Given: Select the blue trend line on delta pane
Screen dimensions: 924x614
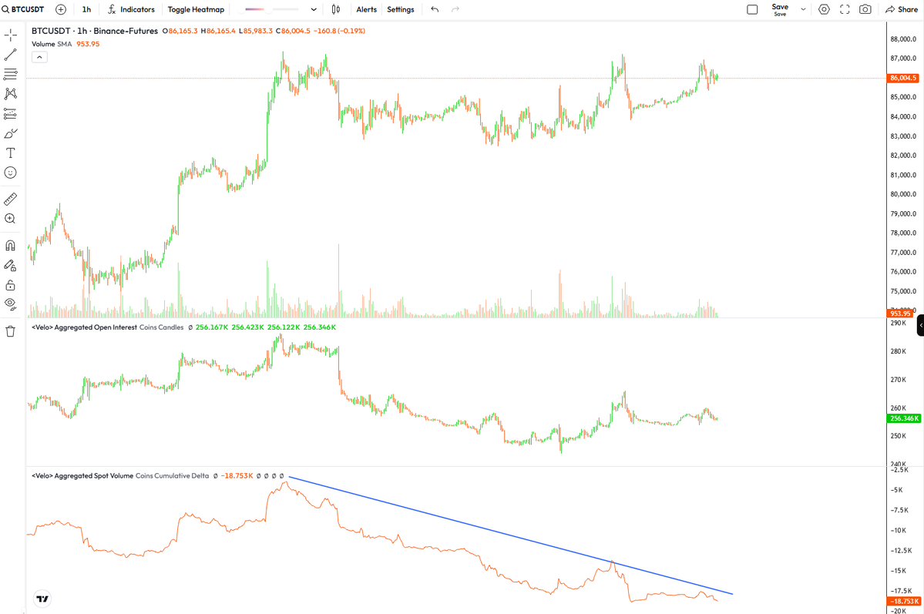Looking at the screenshot, I should coord(510,535).
